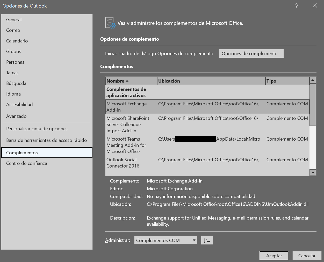
Task: Close the Opciones de Outlook dialog
Action: [x=315, y=6]
